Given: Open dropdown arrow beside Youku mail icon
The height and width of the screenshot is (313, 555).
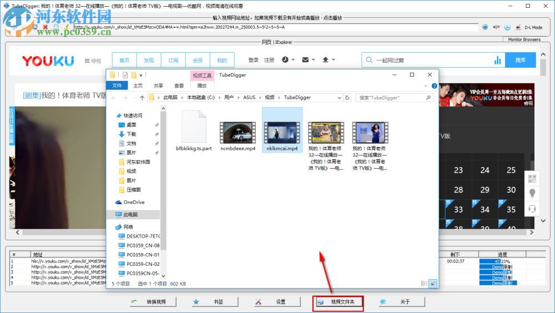Looking at the screenshot, I should [x=313, y=60].
